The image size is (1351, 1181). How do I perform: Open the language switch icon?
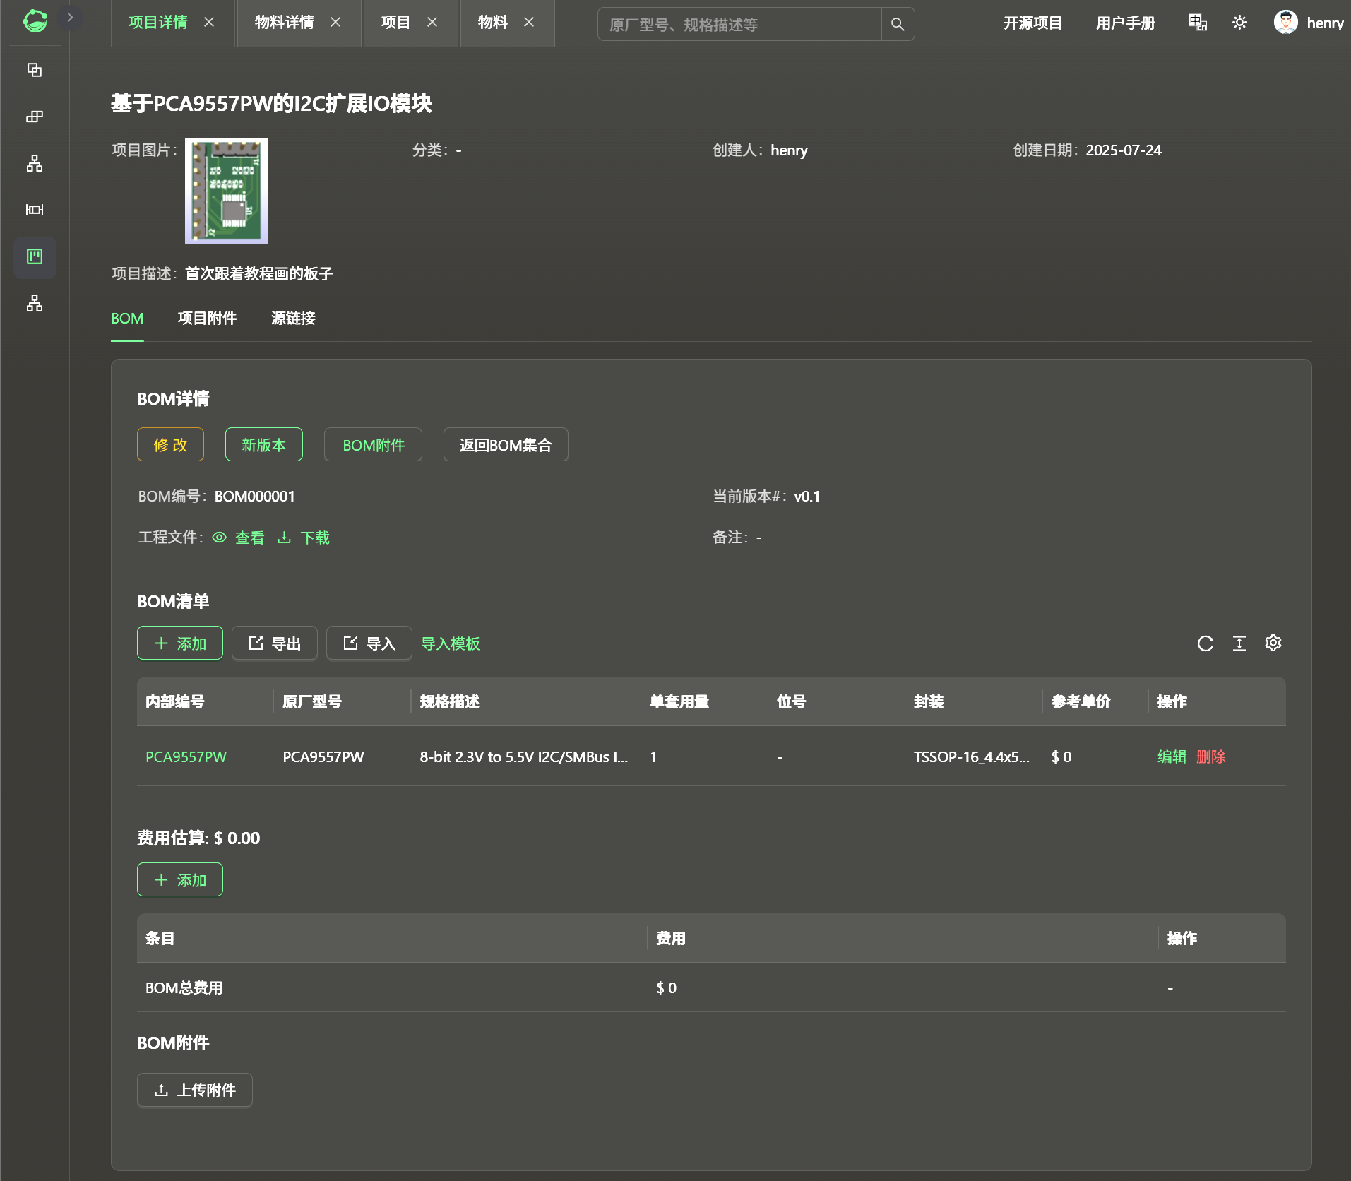pos(1198,23)
